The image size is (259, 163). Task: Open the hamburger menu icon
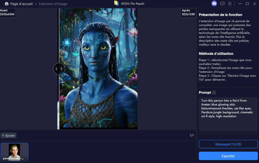point(230,4)
